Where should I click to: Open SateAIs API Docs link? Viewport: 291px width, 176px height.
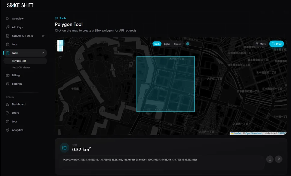22,36
